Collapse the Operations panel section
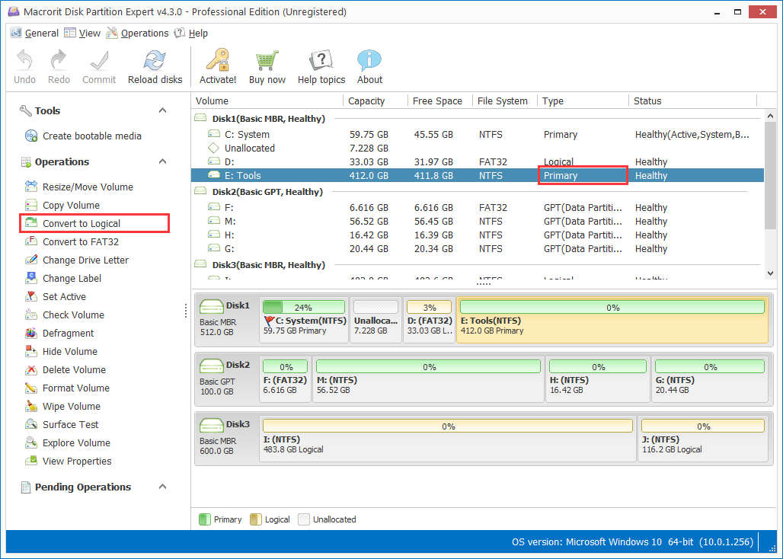Viewport: 783px width, 559px height. coord(162,161)
